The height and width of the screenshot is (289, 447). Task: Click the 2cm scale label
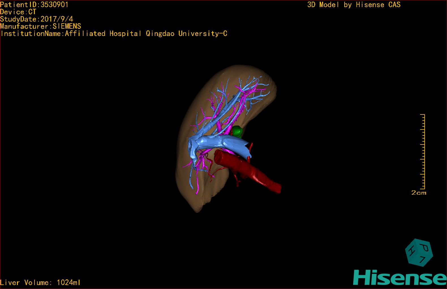(x=419, y=193)
